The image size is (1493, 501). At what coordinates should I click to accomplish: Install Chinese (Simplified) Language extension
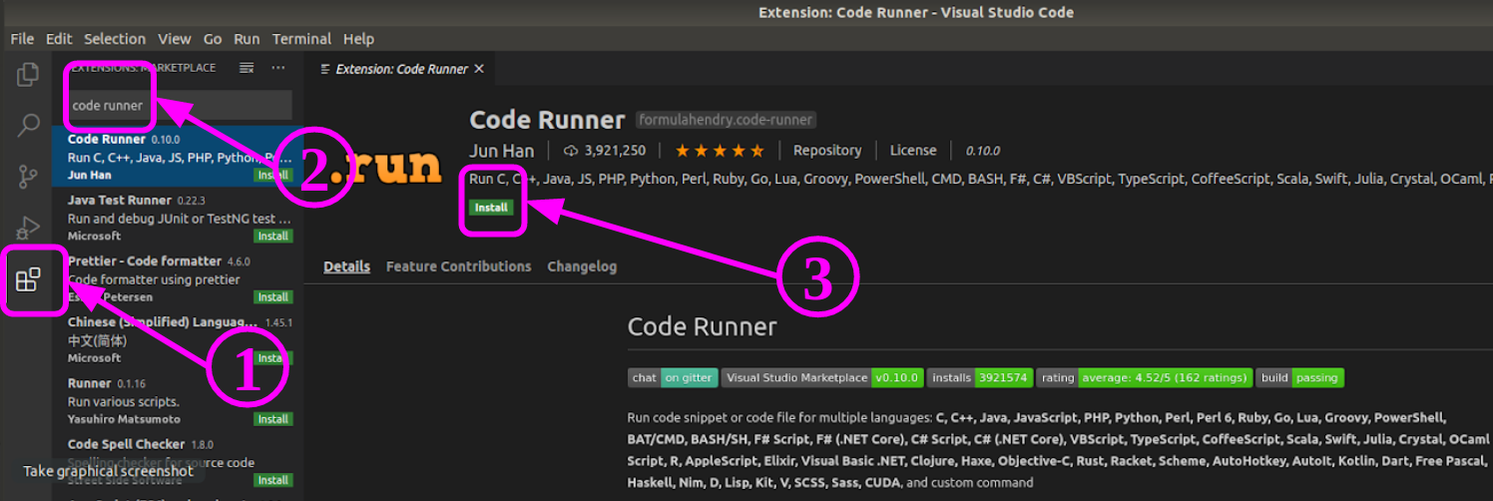click(x=272, y=358)
